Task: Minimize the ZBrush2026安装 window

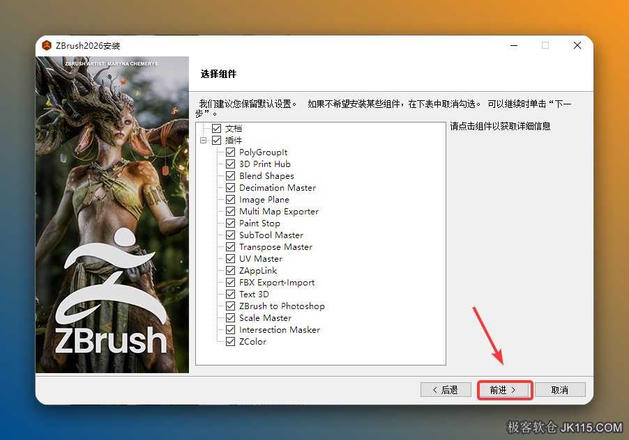Action: click(x=514, y=46)
